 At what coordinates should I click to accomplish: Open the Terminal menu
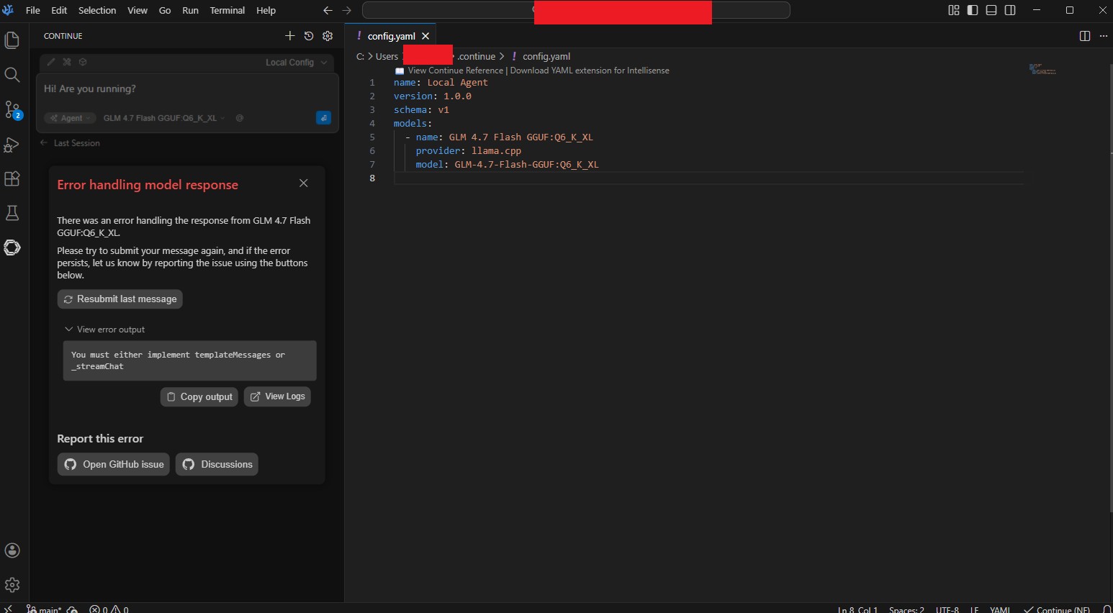[x=227, y=10]
